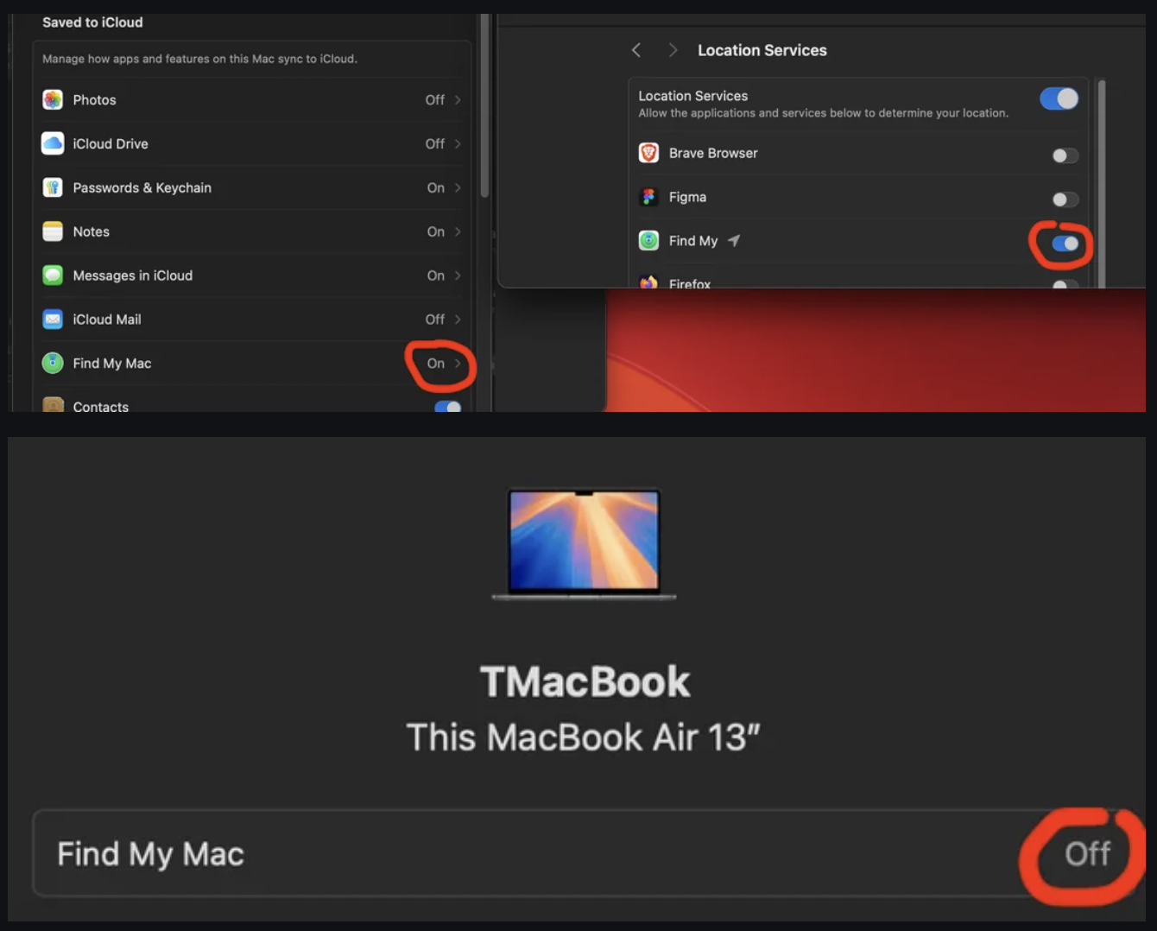This screenshot has height=931, width=1157.
Task: Click the Photos Off status text
Action: 435,100
